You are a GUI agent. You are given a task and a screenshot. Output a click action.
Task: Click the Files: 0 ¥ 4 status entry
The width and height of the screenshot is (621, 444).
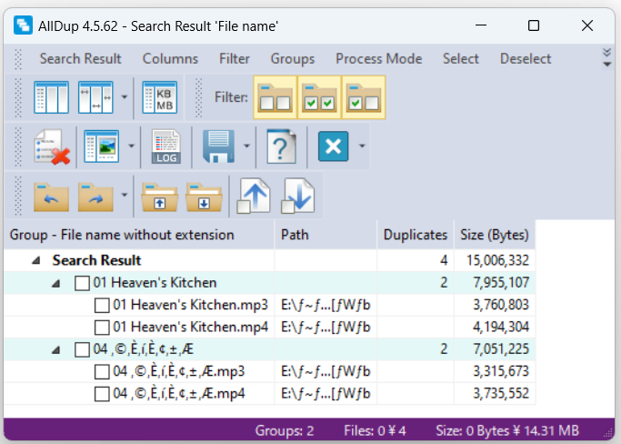[375, 430]
